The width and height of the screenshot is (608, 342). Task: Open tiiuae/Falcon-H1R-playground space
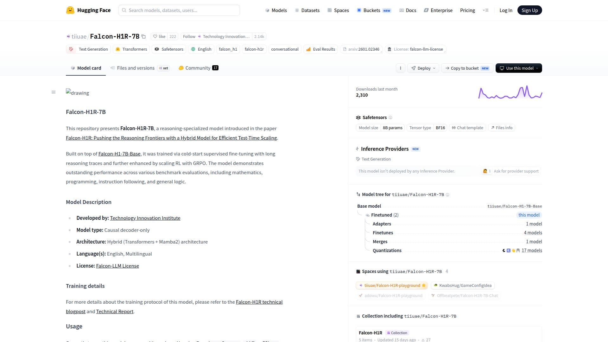392,286
